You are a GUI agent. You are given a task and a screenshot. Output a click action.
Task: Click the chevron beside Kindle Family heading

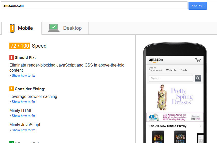200,126
